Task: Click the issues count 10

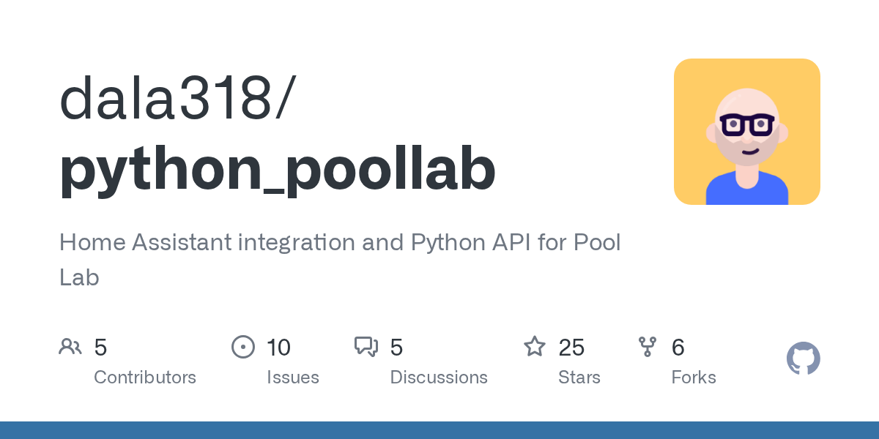Action: (x=279, y=348)
